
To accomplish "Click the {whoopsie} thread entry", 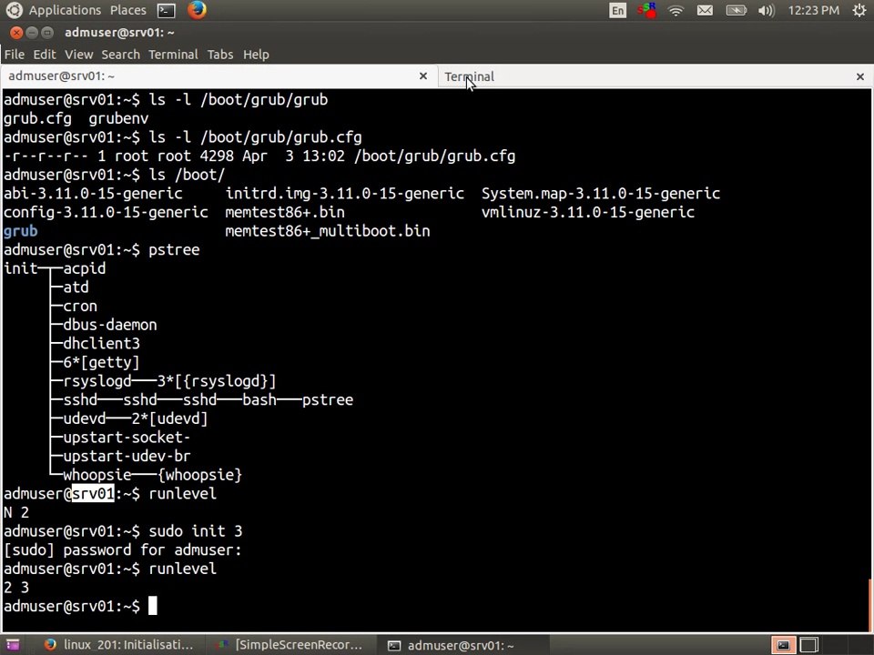I will (x=199, y=475).
